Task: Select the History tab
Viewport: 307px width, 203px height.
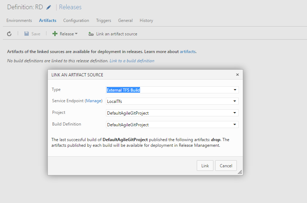Action: 146,21
